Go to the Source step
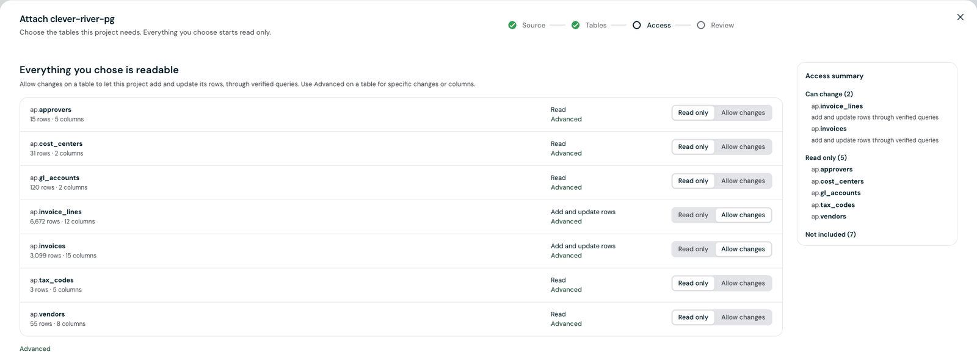This screenshot has width=977, height=360. pos(533,25)
